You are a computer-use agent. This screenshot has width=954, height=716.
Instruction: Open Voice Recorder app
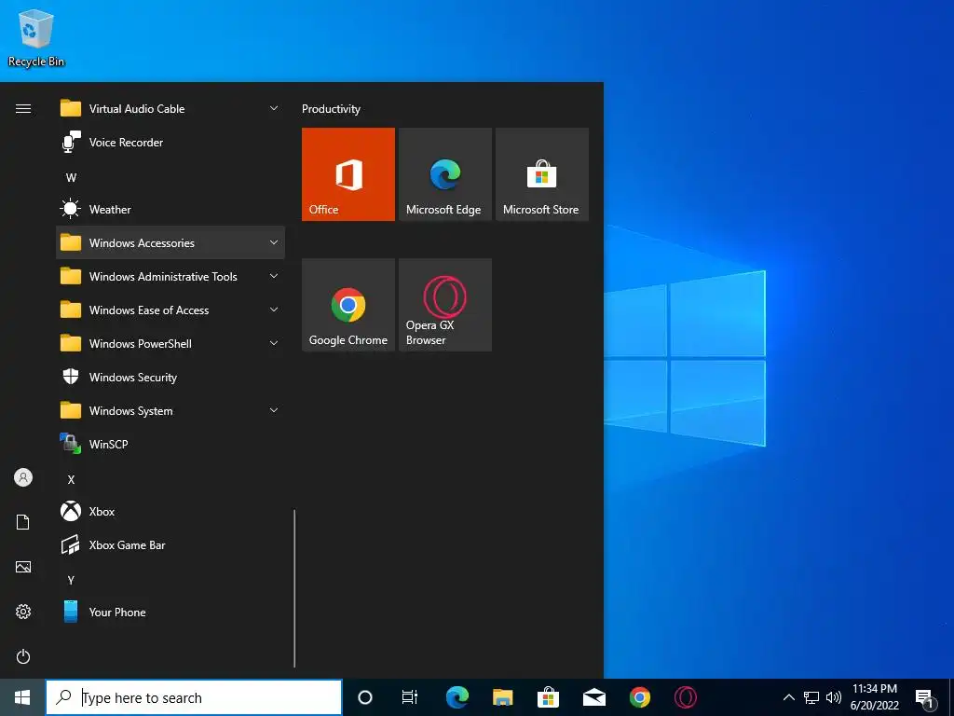click(x=170, y=143)
